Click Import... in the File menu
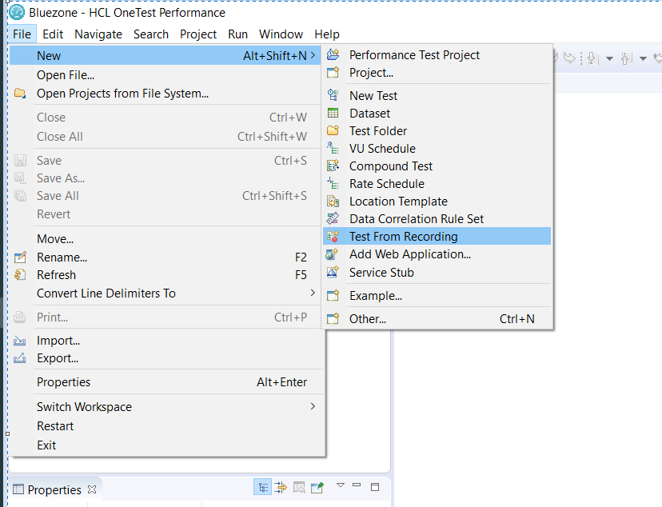662x507 pixels. pos(58,341)
